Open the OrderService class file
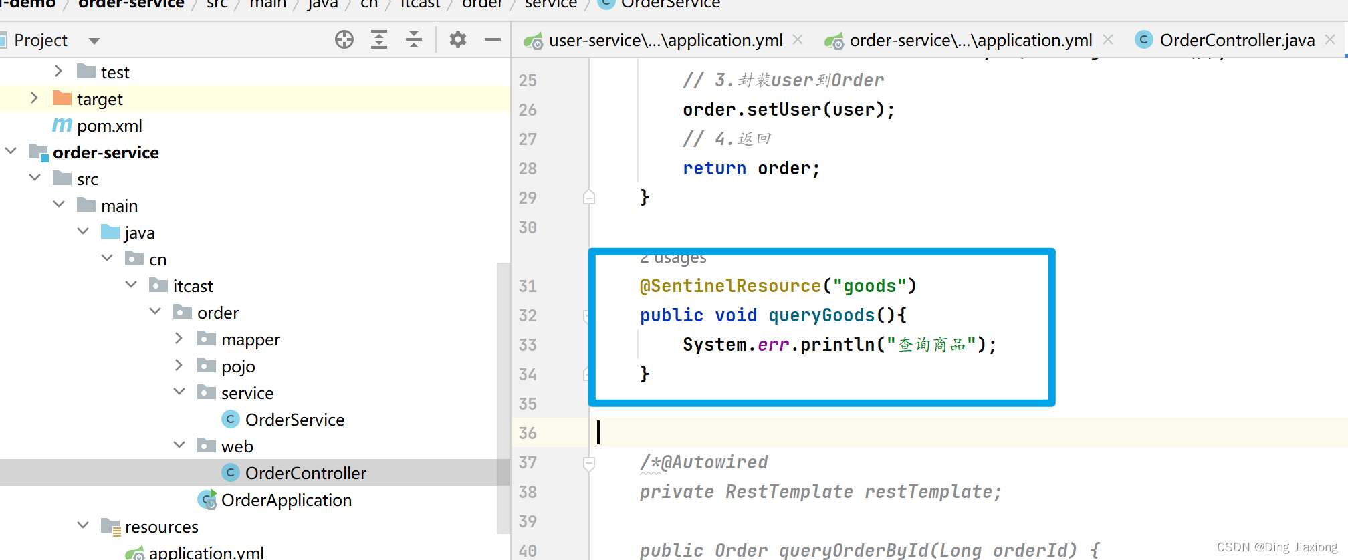The width and height of the screenshot is (1348, 560). [295, 420]
